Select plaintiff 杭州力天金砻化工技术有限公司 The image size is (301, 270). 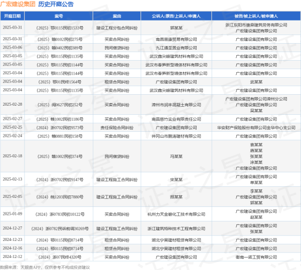pyautogui.click(x=176, y=214)
